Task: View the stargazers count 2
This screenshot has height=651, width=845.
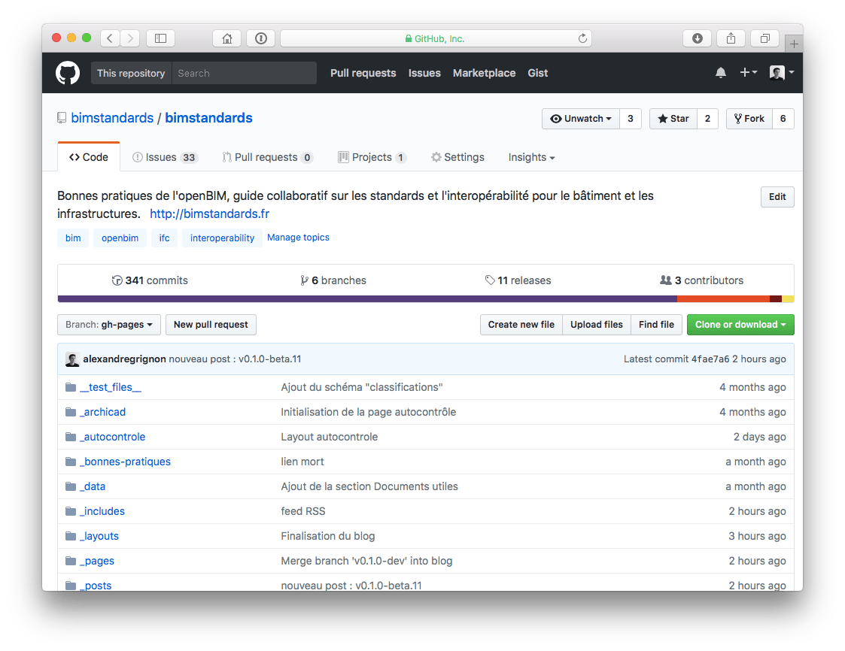Action: coord(707,119)
